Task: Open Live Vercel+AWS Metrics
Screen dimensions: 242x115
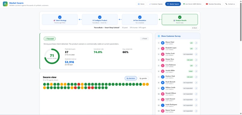Action: click(192, 4)
